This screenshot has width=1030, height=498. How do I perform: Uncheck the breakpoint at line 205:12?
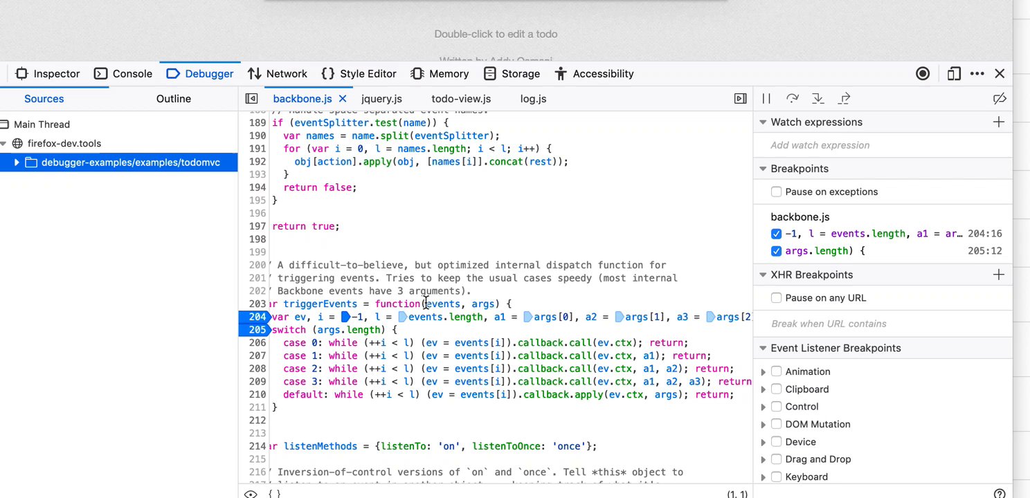point(776,251)
